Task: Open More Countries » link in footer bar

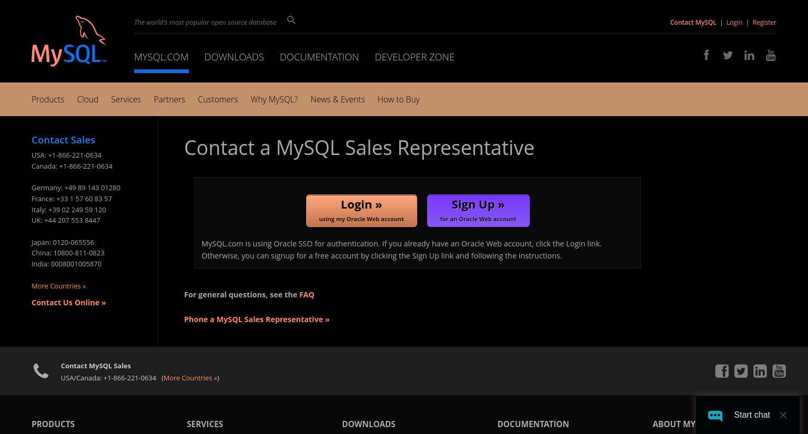Action: 190,378
